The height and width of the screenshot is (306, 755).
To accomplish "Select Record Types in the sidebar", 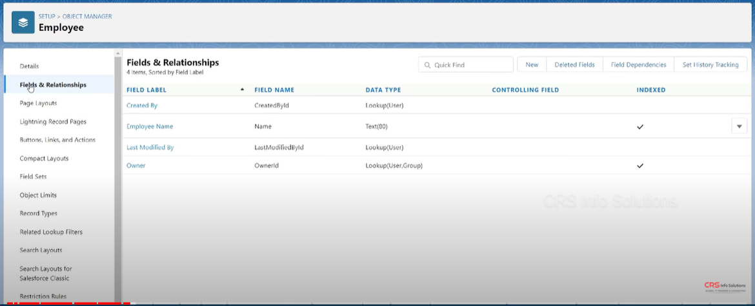I will (x=39, y=213).
